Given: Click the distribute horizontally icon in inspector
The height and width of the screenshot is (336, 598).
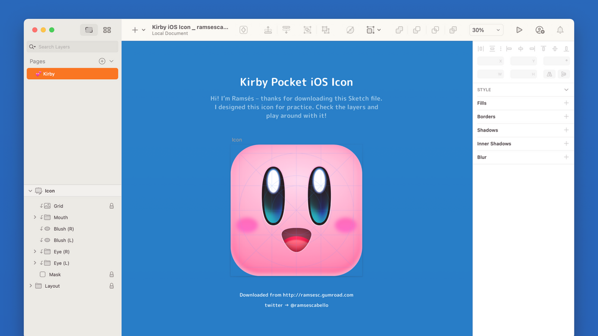Looking at the screenshot, I should coord(481,48).
